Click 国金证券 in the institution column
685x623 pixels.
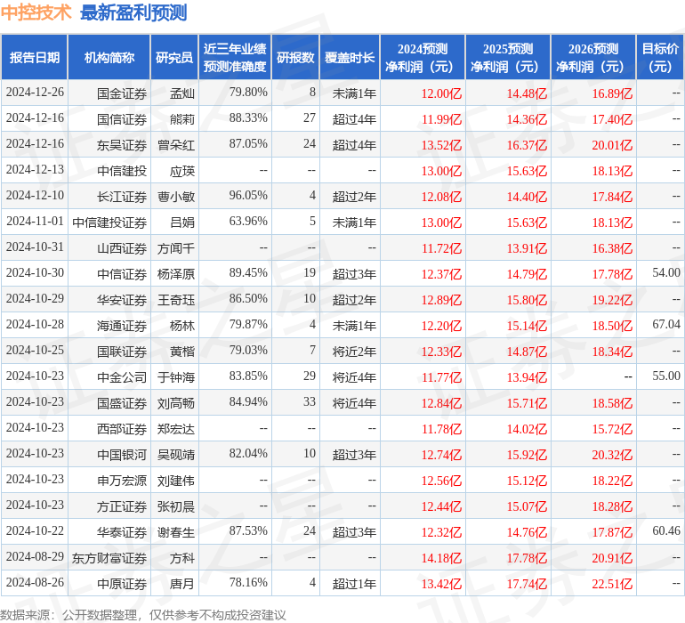(122, 93)
